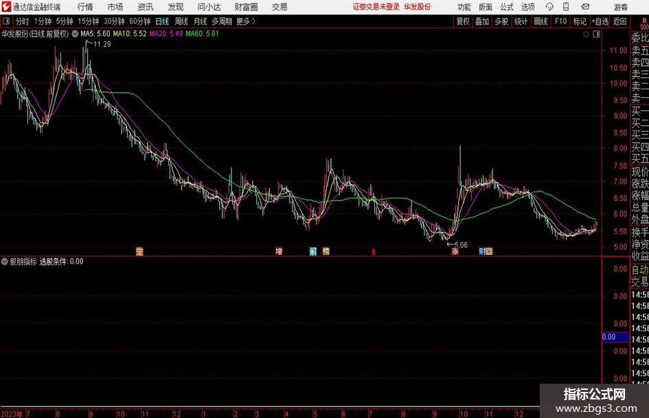Open the 公式 menu
649x418 pixels.
pos(507,7)
